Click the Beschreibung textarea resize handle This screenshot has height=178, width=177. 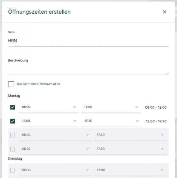(x=168, y=74)
